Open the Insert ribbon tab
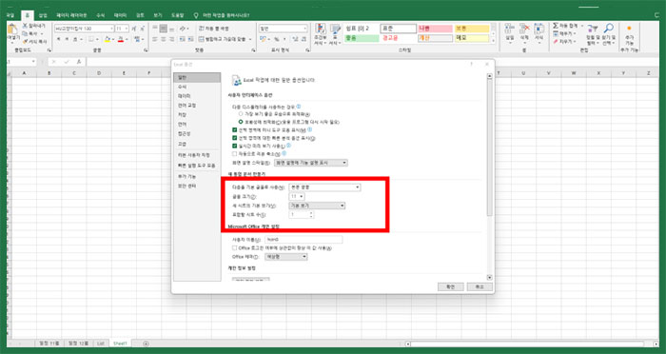This screenshot has height=354, width=666. coord(43,15)
